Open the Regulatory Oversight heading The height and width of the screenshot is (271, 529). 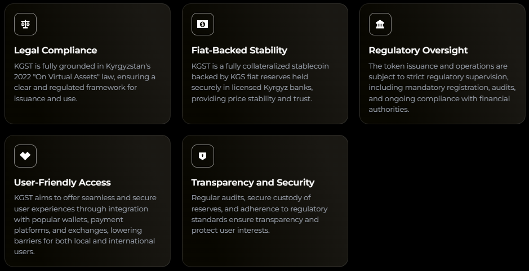(418, 50)
